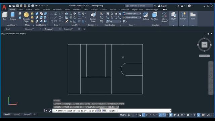The height and width of the screenshot is (121, 215).
Task: Click the Plot (print) icon
Action: point(33,6)
